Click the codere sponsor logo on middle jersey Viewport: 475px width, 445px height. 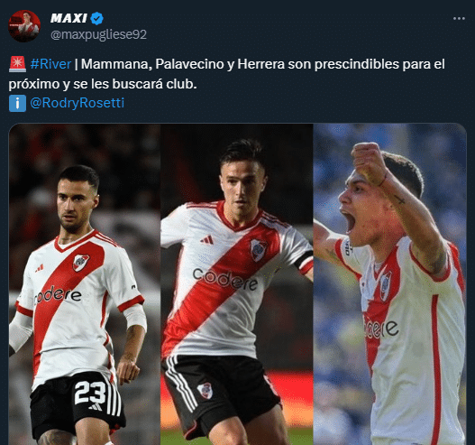[x=225, y=280]
